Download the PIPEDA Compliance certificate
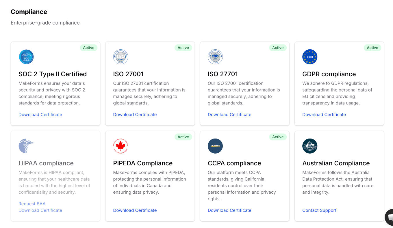The image size is (393, 228). point(135,210)
